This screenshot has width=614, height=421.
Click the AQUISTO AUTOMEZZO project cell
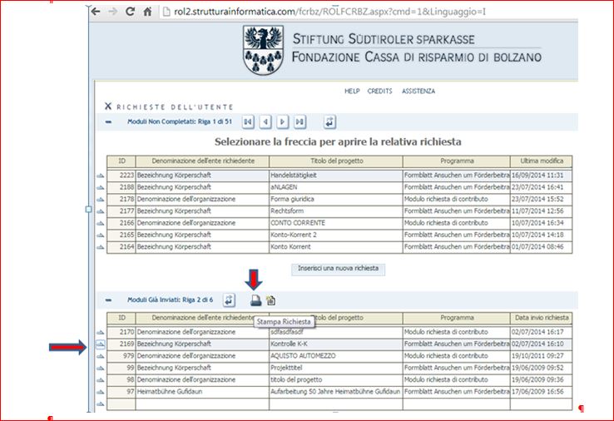[x=336, y=356]
